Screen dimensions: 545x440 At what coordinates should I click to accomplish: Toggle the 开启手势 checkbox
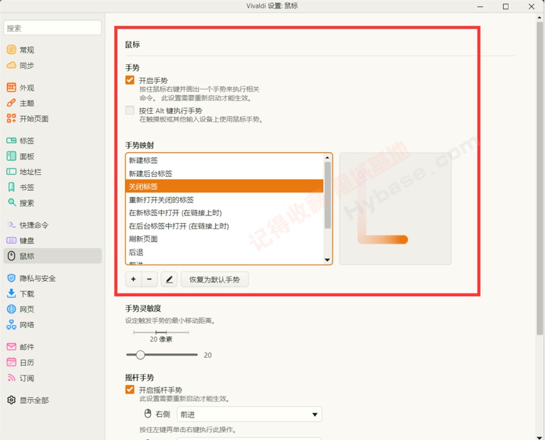(130, 80)
